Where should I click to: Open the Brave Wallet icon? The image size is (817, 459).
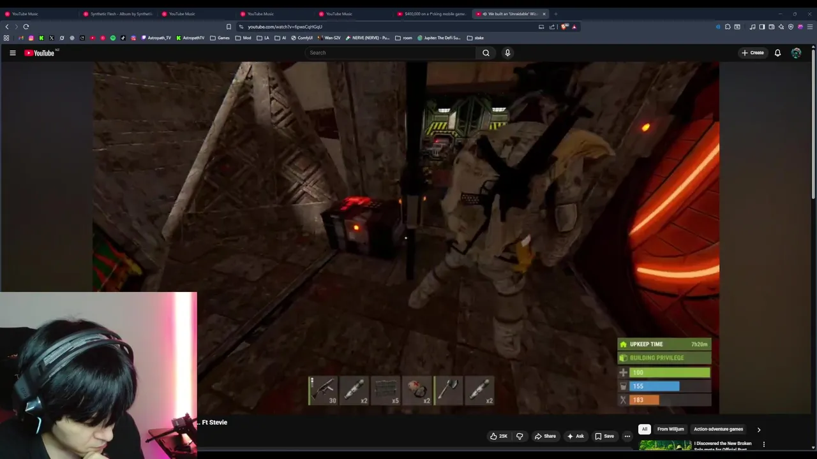click(772, 27)
